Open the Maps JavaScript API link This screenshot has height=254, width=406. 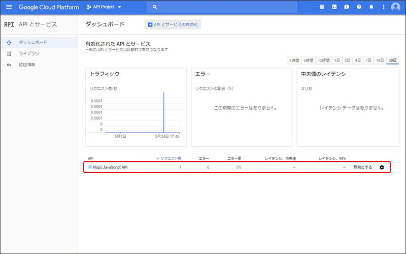(x=110, y=167)
